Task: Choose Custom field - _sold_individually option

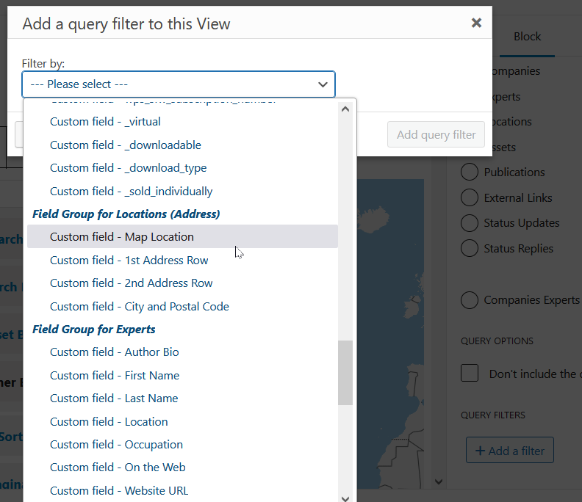Action: click(182, 192)
